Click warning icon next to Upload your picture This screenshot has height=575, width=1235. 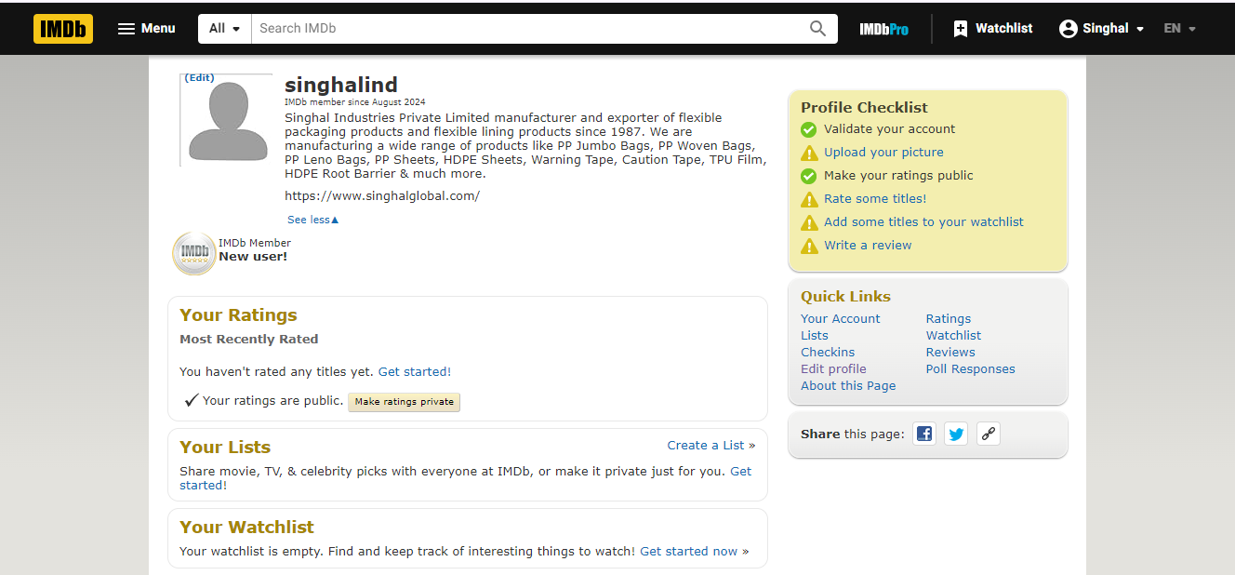(x=809, y=153)
